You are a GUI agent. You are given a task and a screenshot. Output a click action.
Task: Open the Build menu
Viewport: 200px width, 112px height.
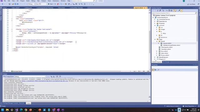click(x=28, y=1)
